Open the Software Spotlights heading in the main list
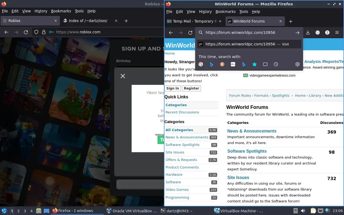Viewport: 344px width, 215px height. [x=247, y=151]
